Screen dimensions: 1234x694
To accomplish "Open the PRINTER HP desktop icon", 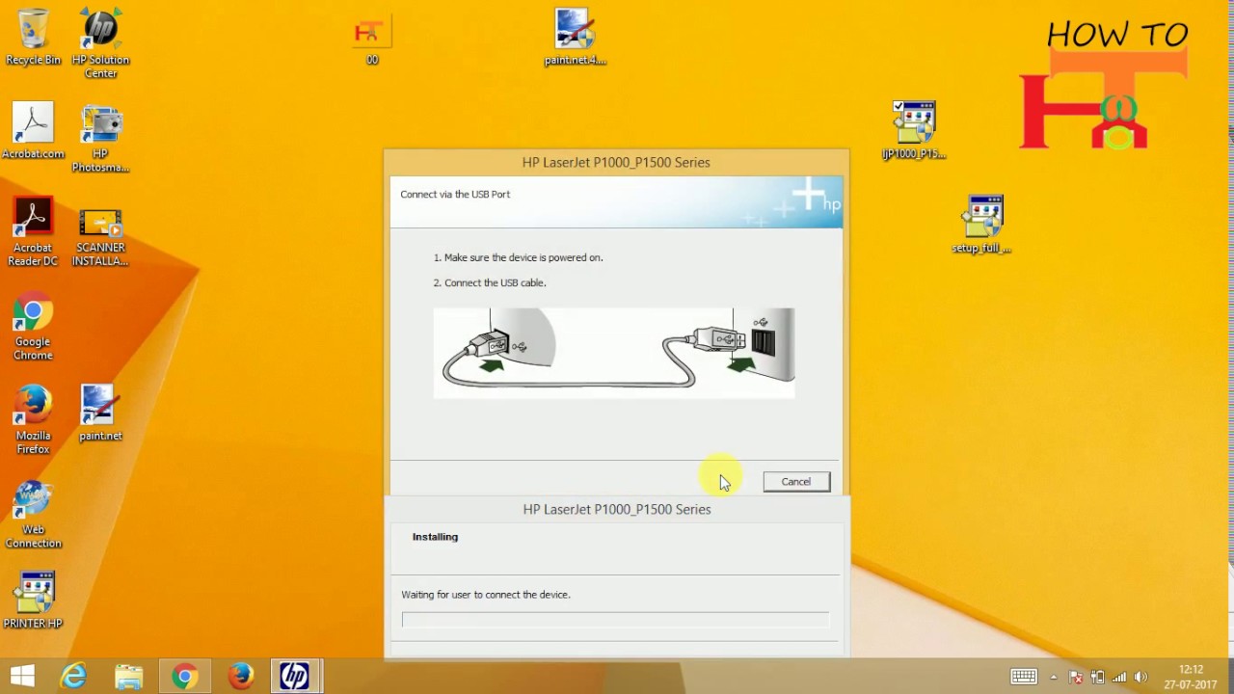I will [33, 600].
